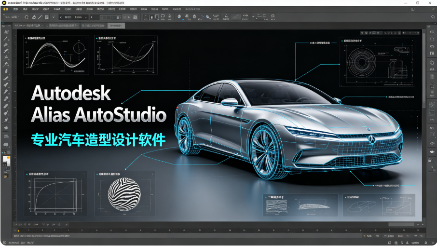437x246 pixels.
Task: Select the paint drop icon in top toolbar
Action: [34, 17]
